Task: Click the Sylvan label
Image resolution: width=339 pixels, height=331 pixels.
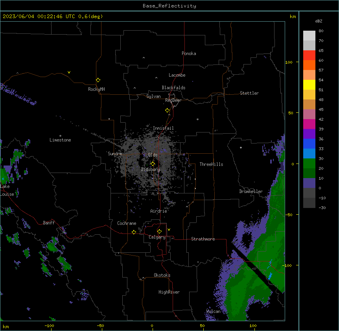Action: coord(153,96)
